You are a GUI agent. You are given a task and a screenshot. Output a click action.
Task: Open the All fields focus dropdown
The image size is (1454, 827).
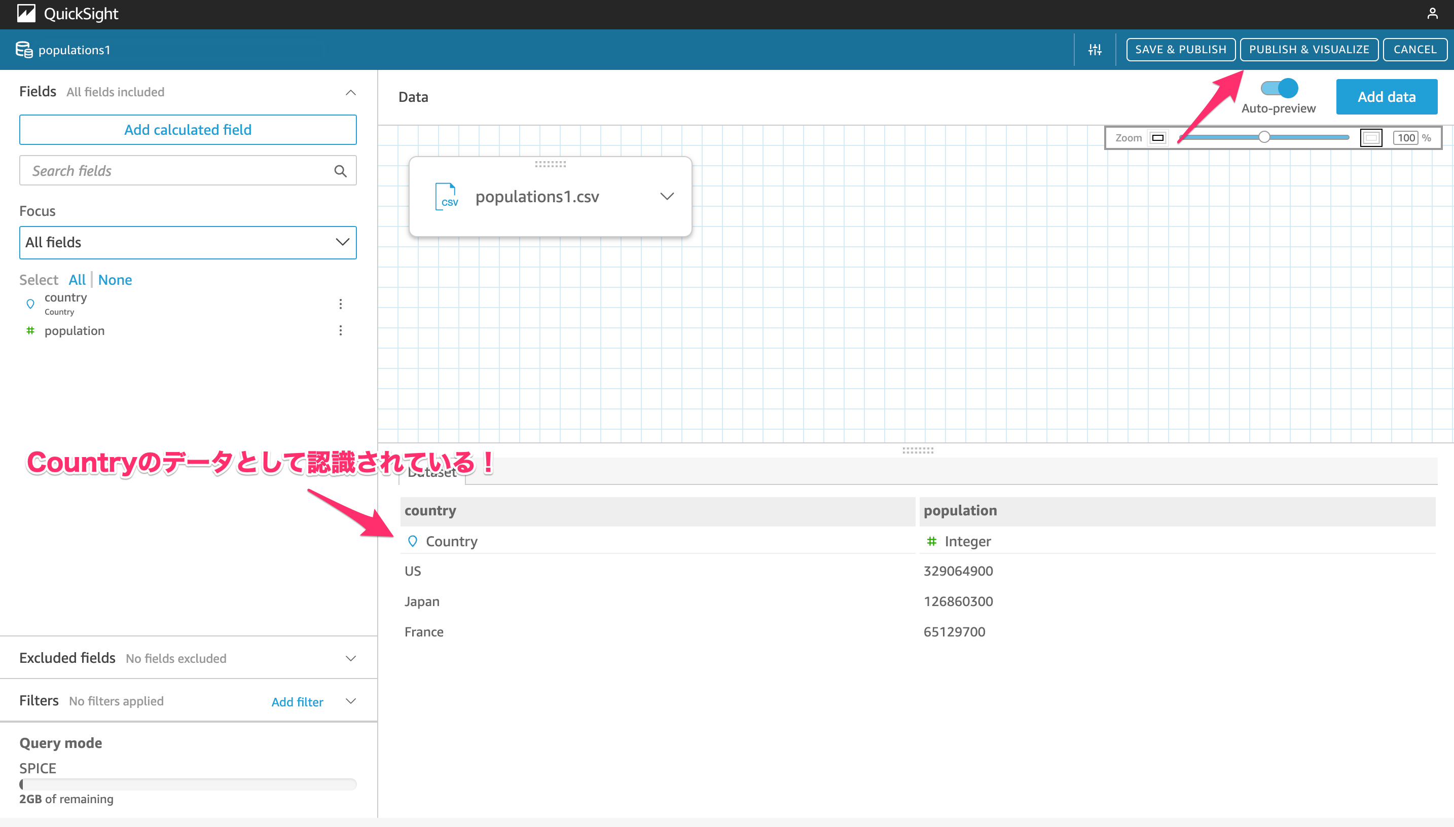(188, 243)
